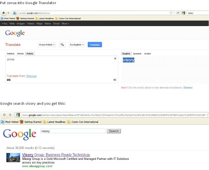Click the Search button next to visory
Image resolution: width=209 pixels, height=170 pixels.
[x=114, y=131]
